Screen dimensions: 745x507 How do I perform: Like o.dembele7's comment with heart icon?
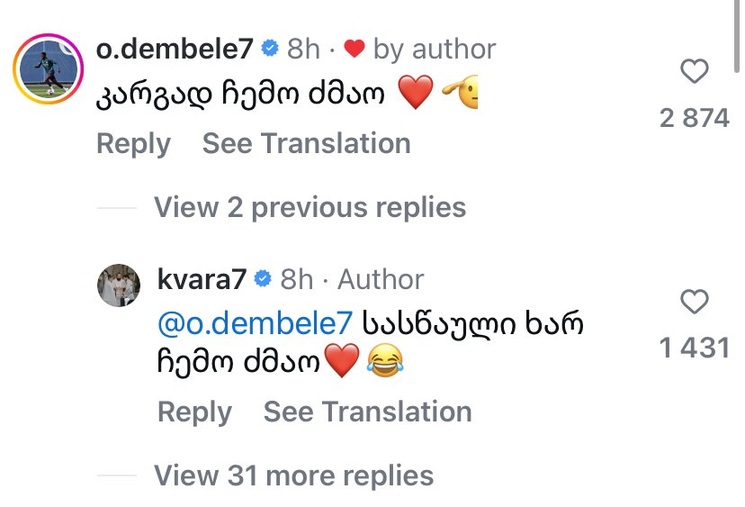(694, 71)
